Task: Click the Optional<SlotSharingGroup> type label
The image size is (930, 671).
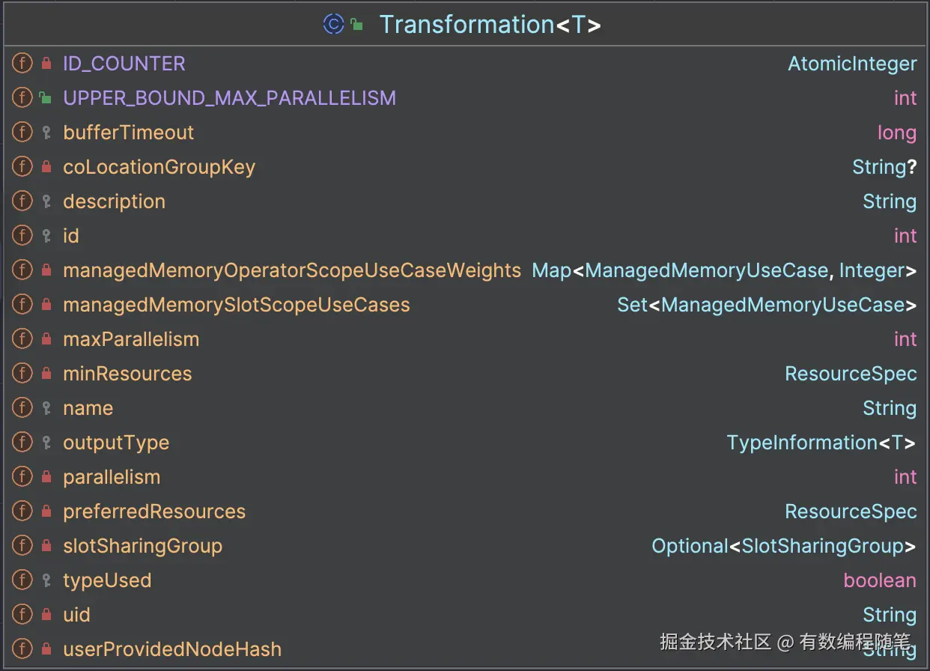Action: click(x=783, y=546)
